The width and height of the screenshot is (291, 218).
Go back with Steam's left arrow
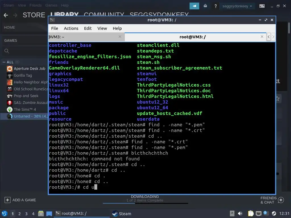pyautogui.click(x=6, y=15)
